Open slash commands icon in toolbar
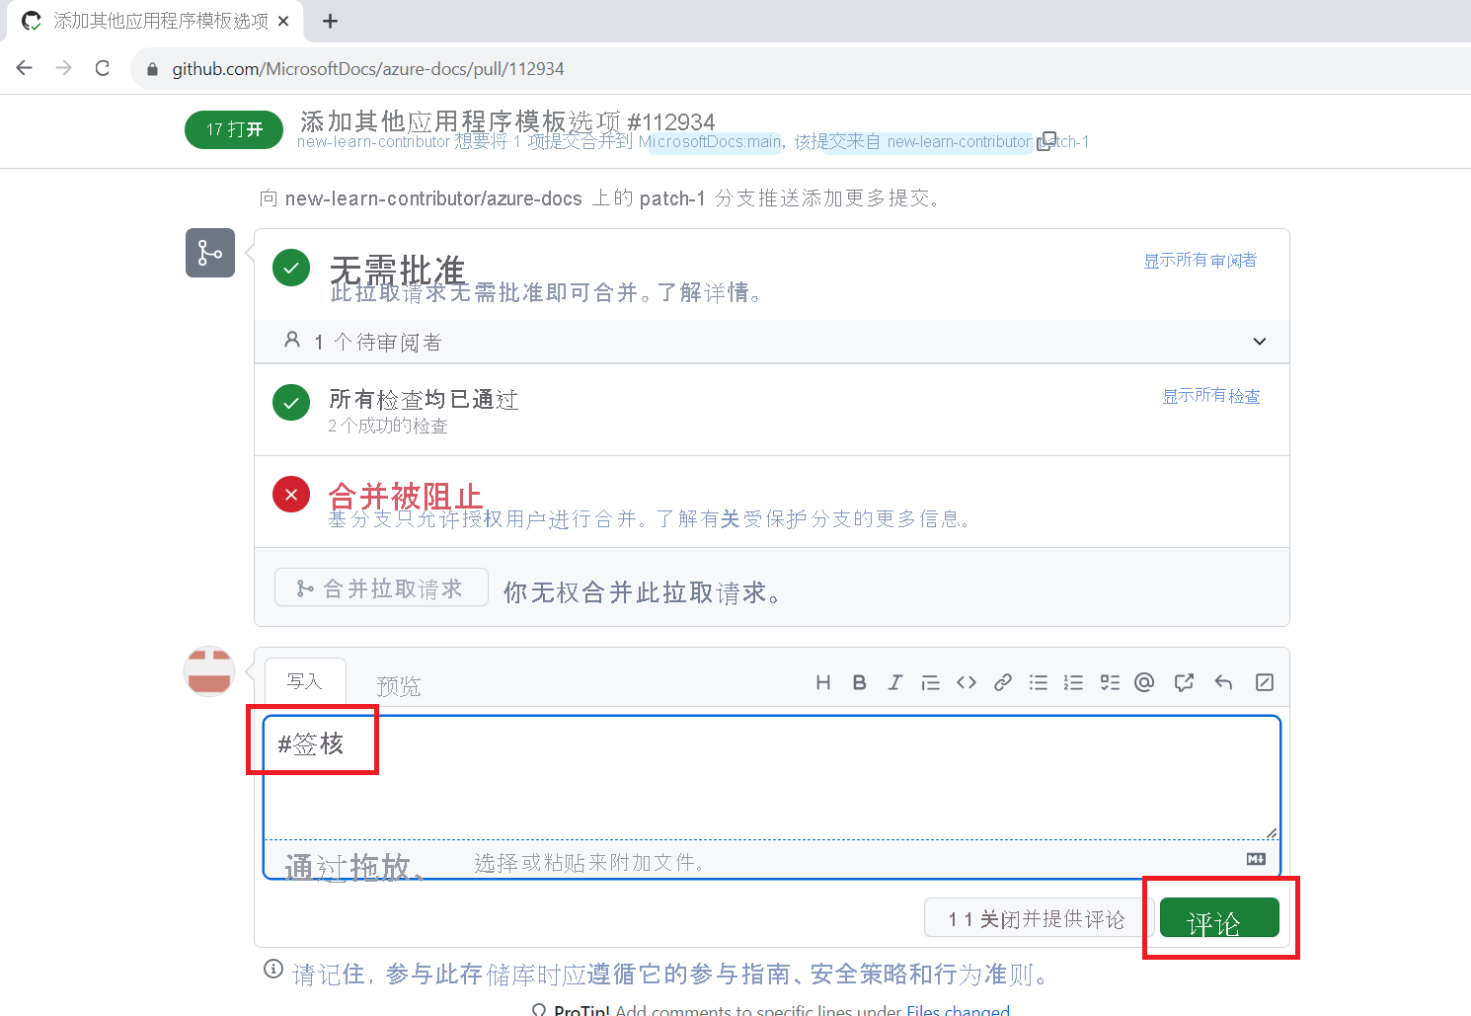 [x=1265, y=682]
